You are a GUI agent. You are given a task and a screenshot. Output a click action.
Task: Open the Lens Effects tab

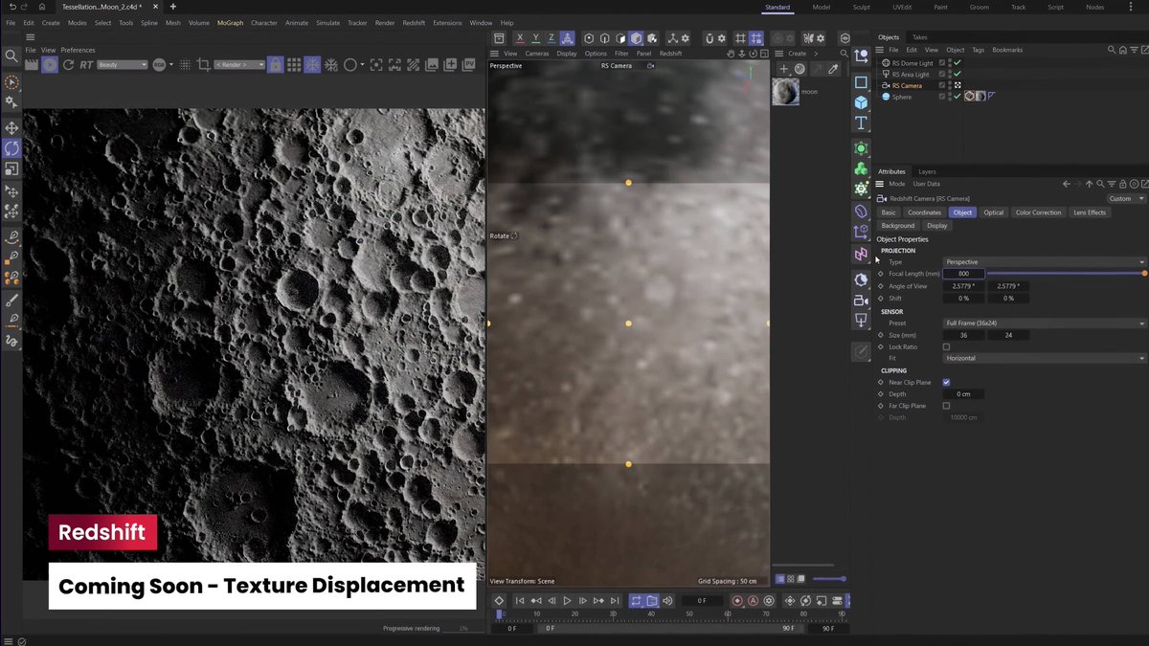tap(1089, 212)
